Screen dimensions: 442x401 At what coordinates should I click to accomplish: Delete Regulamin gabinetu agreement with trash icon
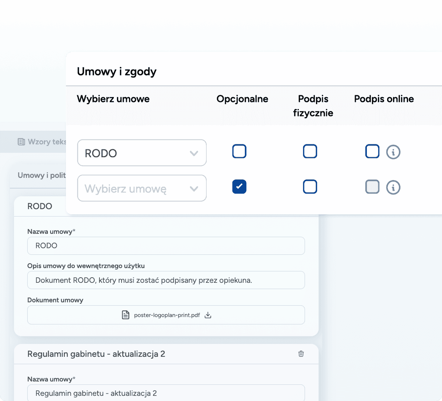click(301, 354)
